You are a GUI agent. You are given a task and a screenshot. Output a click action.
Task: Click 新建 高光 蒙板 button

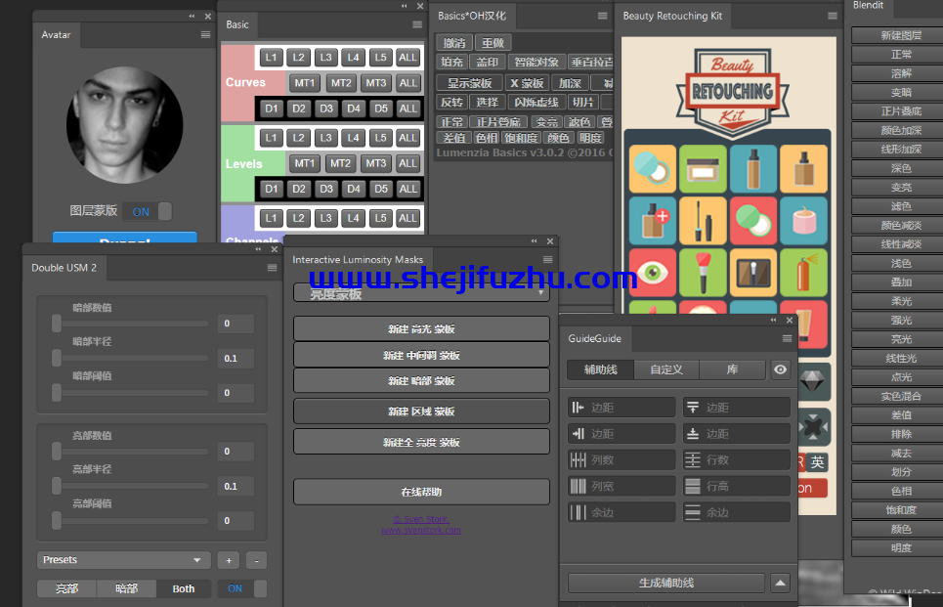pyautogui.click(x=421, y=329)
